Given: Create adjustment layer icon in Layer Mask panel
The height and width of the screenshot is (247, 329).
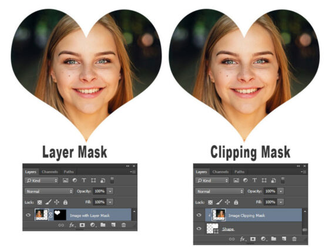Looking at the screenshot, I should (93, 225).
